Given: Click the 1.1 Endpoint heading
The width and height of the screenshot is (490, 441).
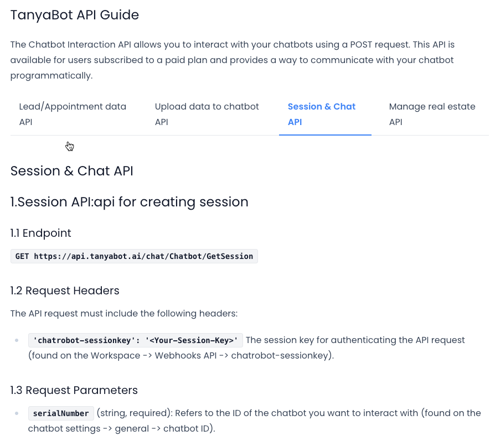Looking at the screenshot, I should click(x=41, y=233).
